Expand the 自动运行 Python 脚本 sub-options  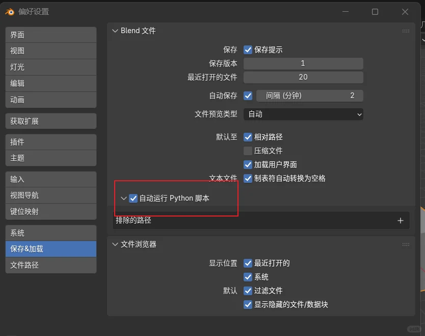click(x=123, y=198)
